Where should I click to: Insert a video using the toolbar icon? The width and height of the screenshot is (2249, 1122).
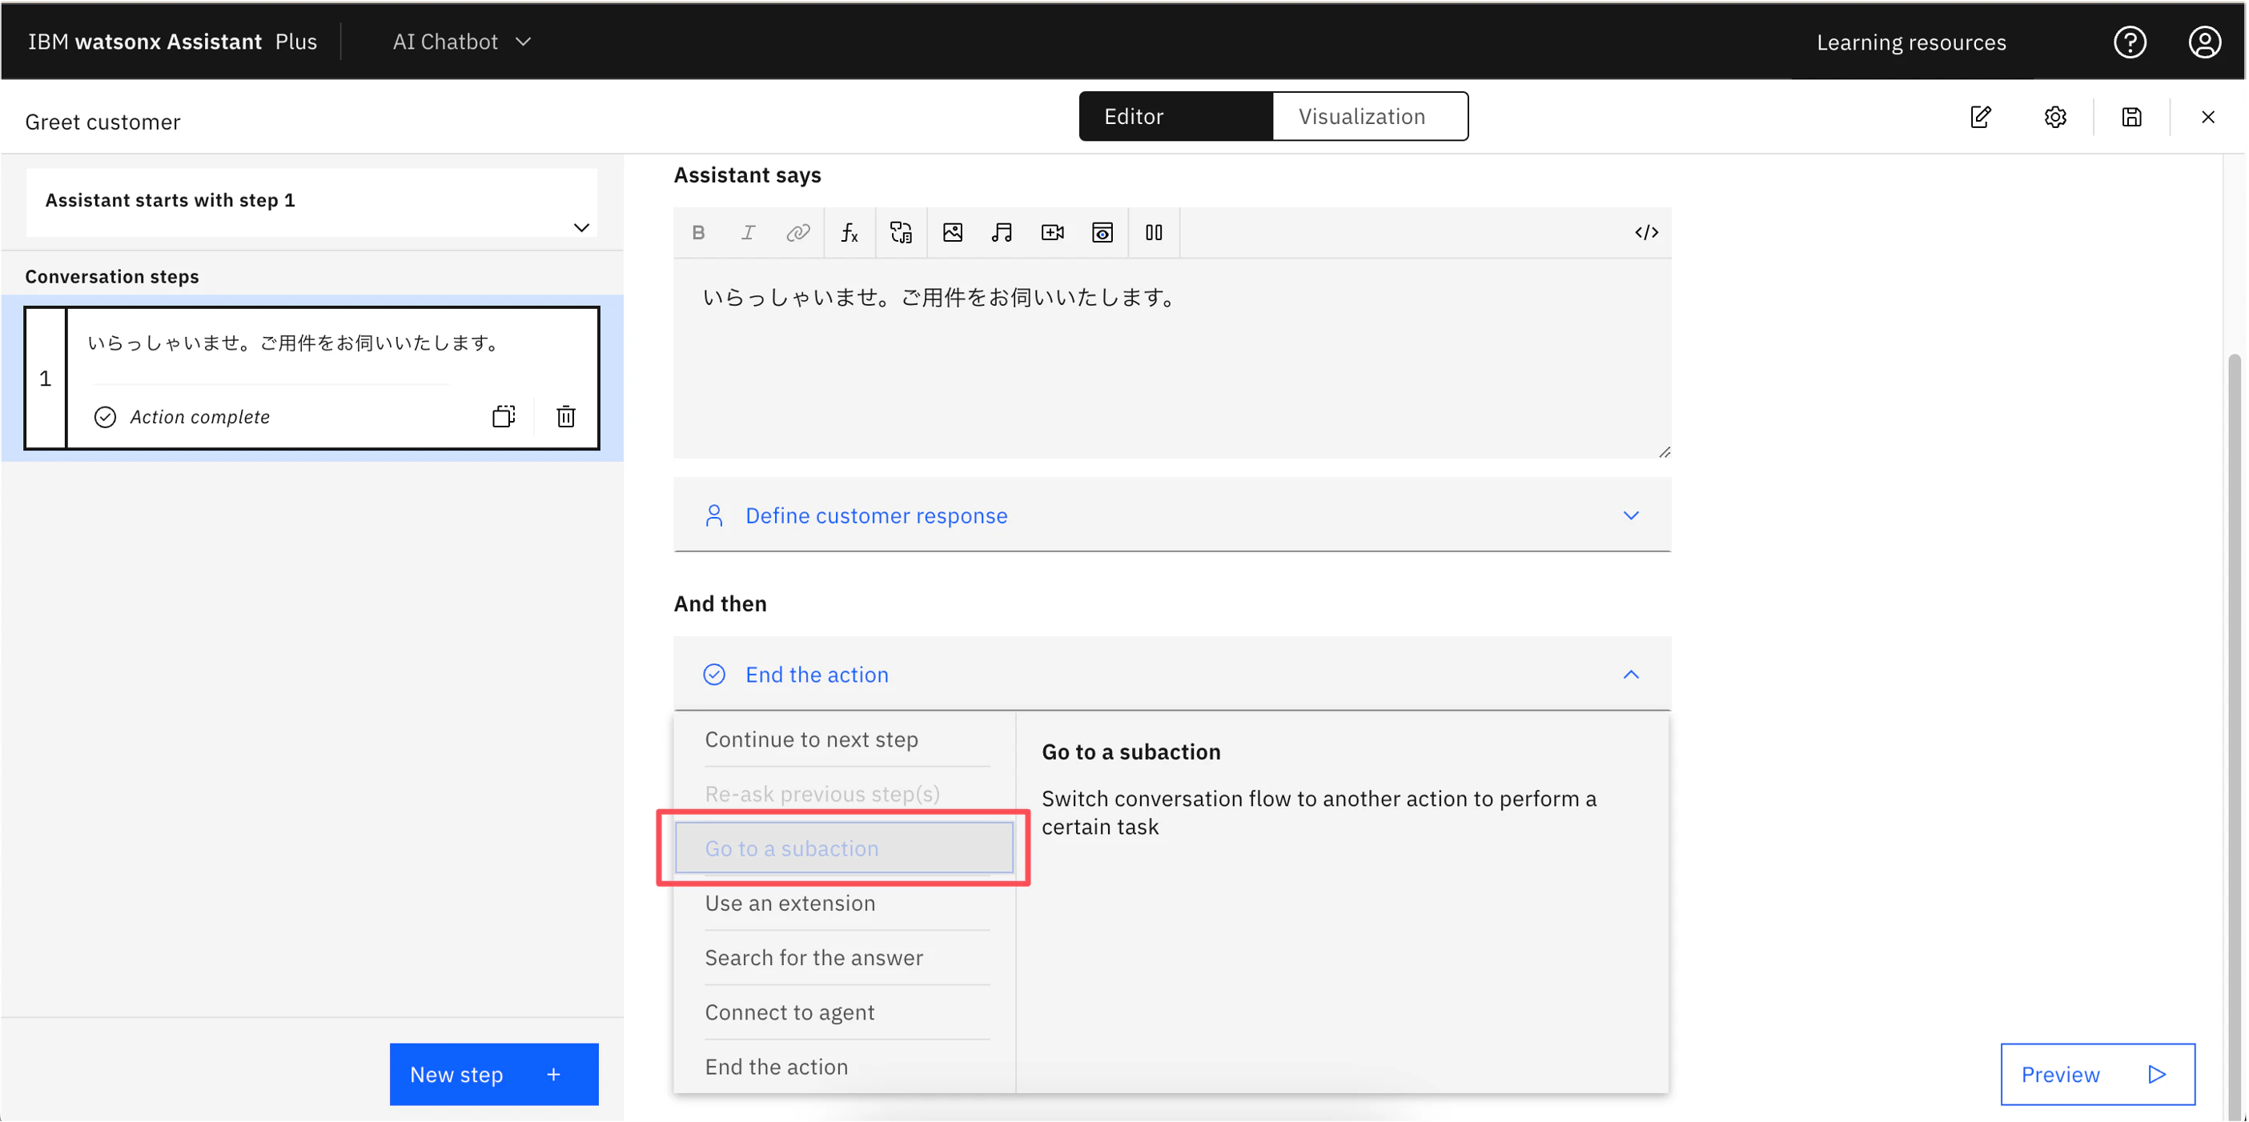[1052, 232]
